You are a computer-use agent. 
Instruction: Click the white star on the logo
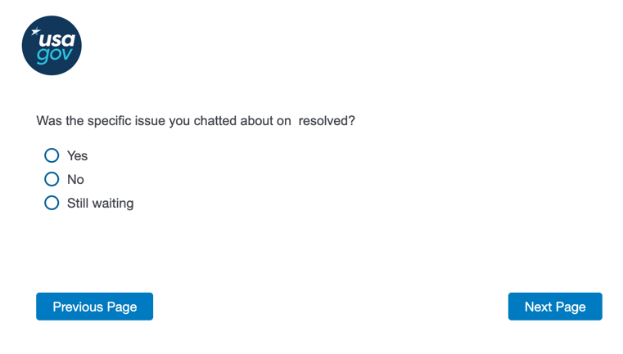[34, 33]
